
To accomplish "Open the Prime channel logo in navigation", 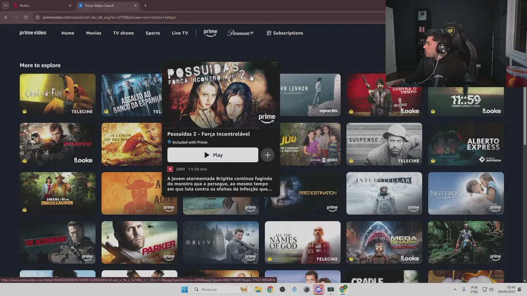I will [x=210, y=33].
